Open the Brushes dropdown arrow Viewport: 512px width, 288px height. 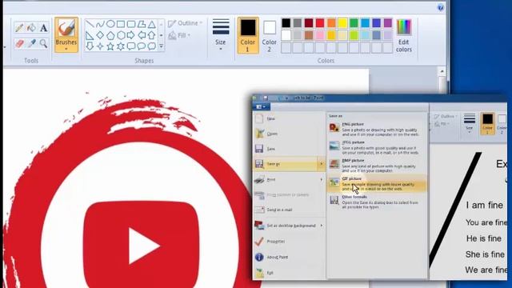(x=66, y=49)
